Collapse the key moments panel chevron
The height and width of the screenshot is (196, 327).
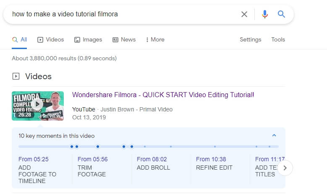pyautogui.click(x=274, y=135)
